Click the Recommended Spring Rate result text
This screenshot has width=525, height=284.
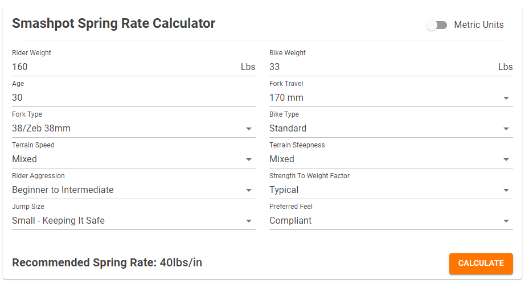click(x=107, y=262)
